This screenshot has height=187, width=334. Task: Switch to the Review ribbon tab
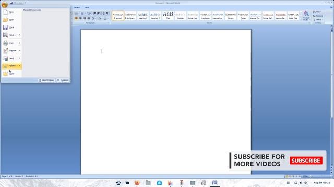tap(77, 7)
